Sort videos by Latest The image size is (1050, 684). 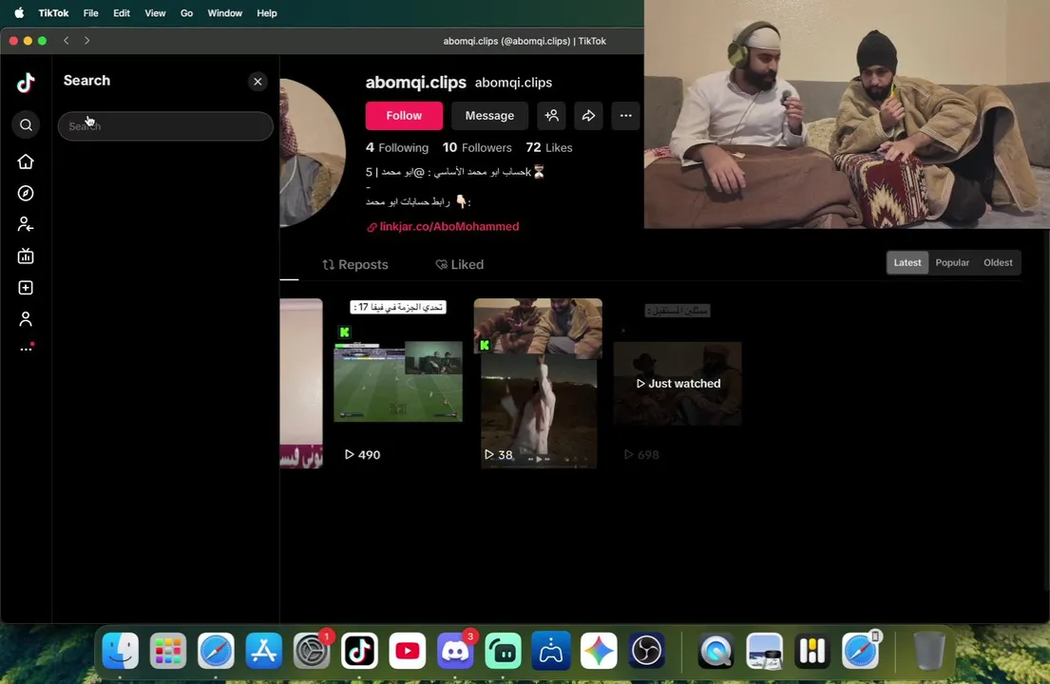(x=907, y=262)
